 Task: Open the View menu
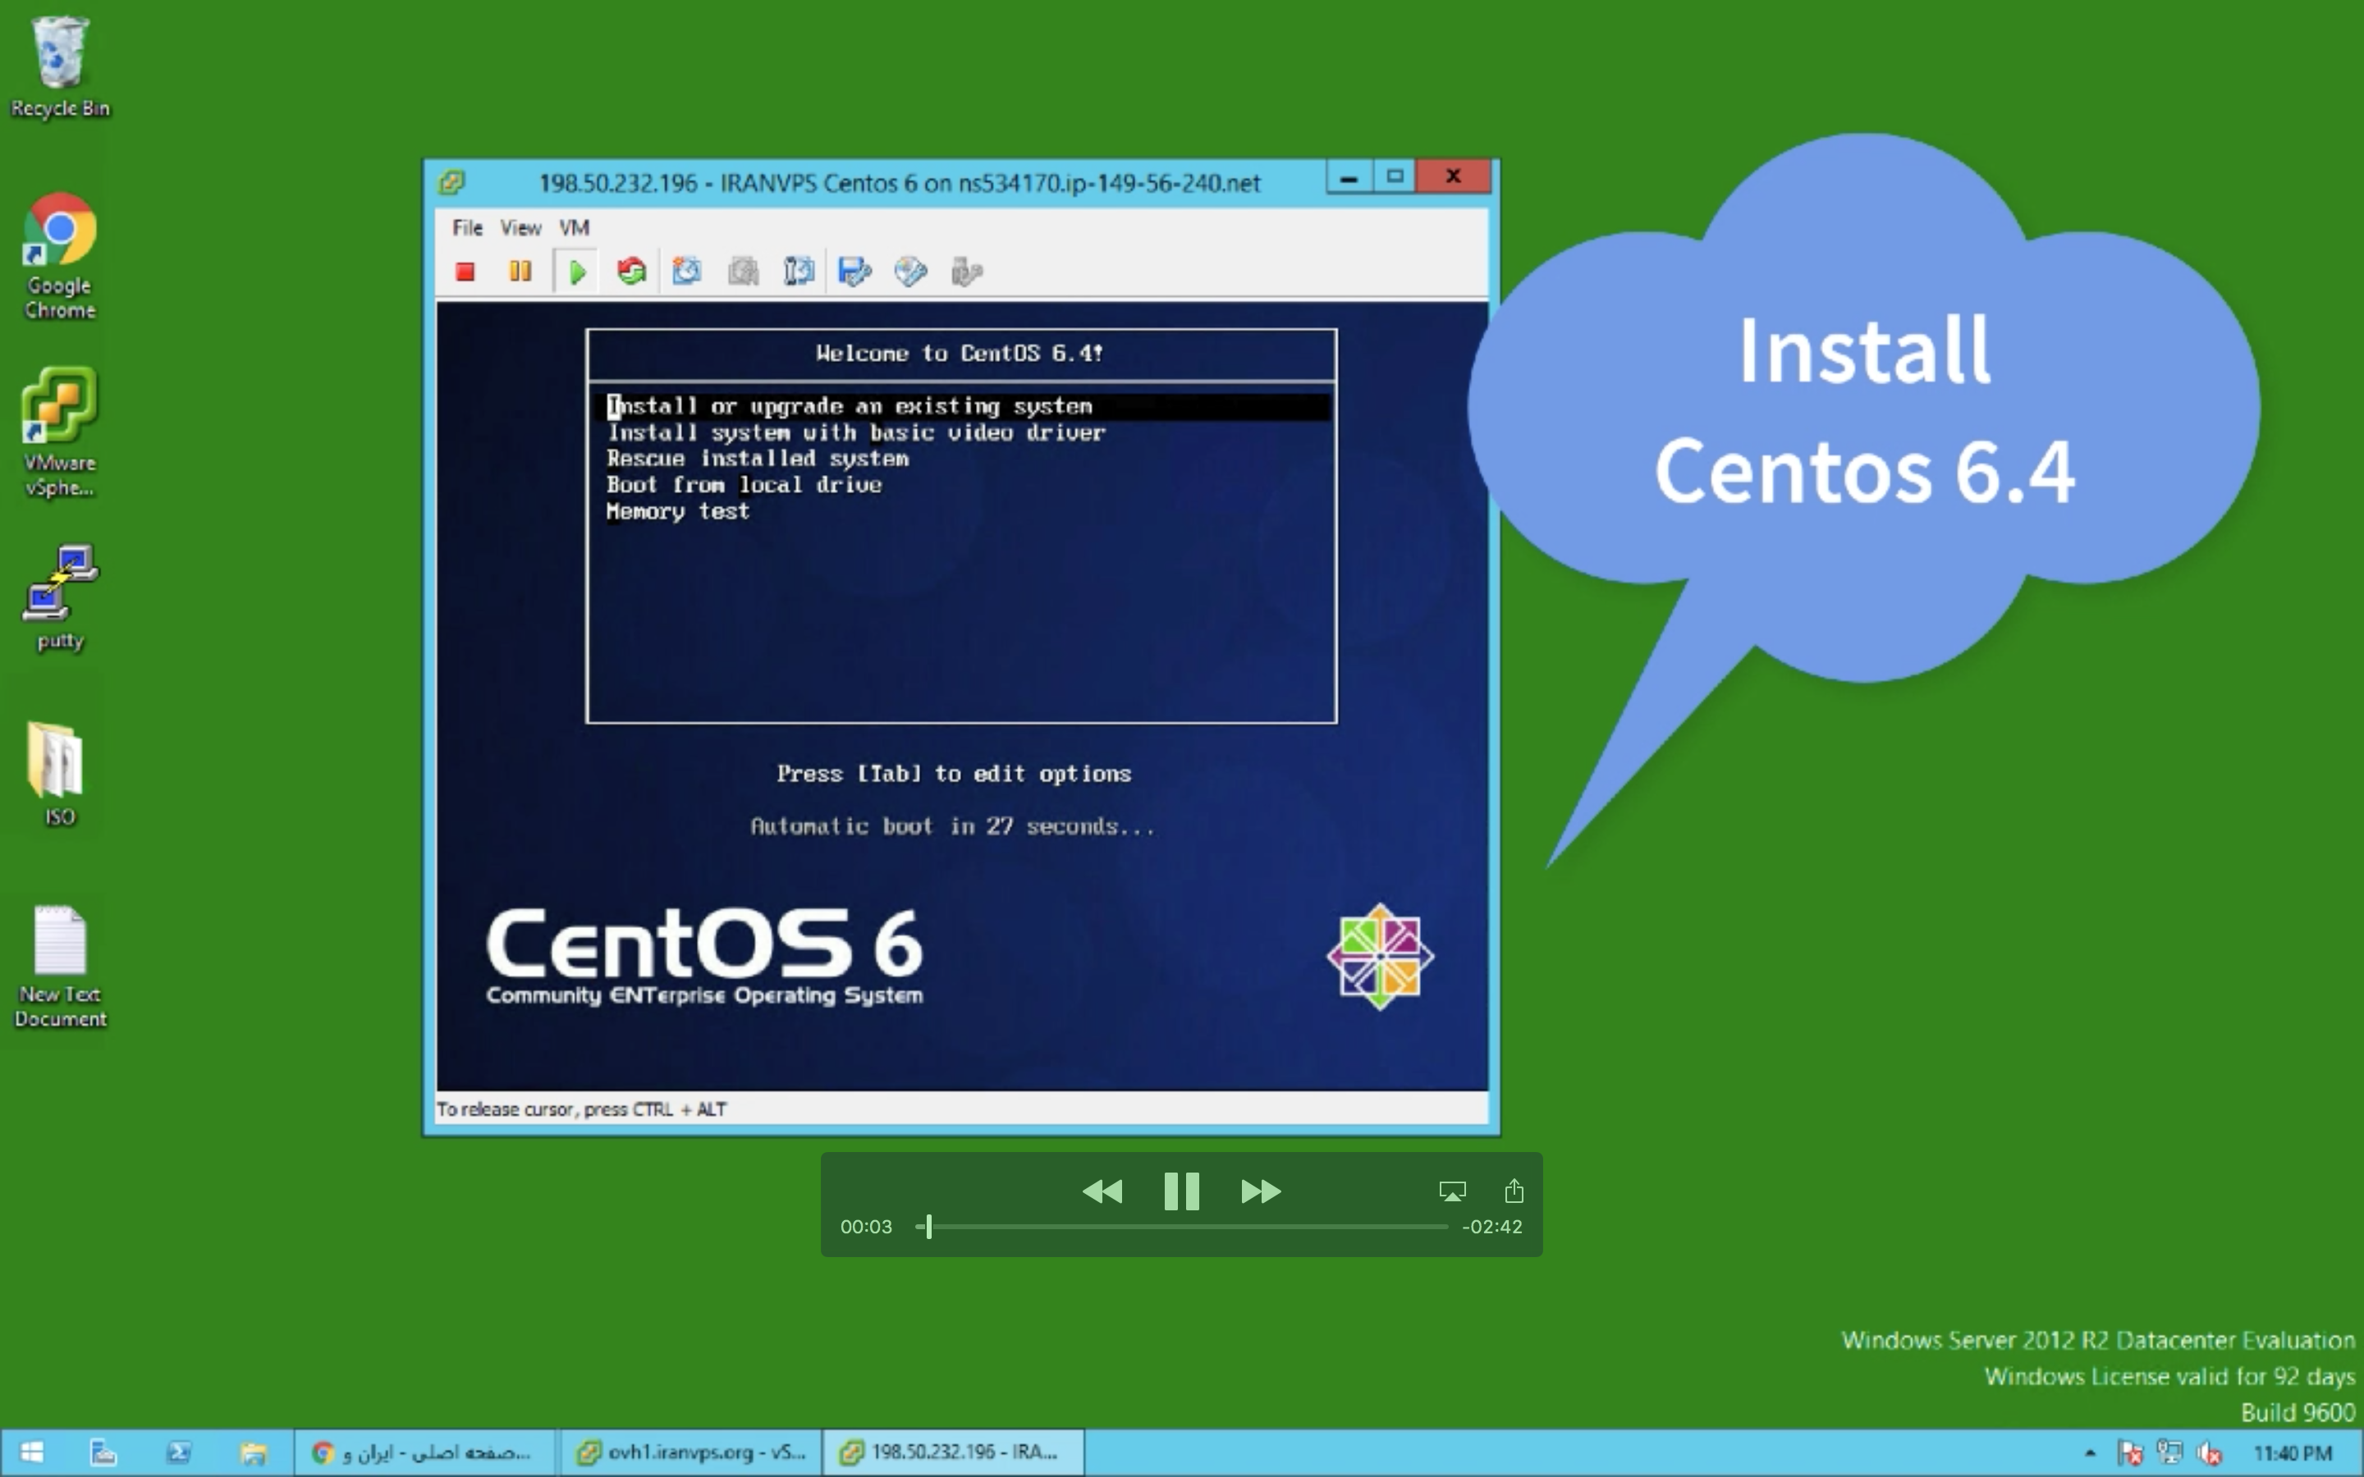pos(520,227)
